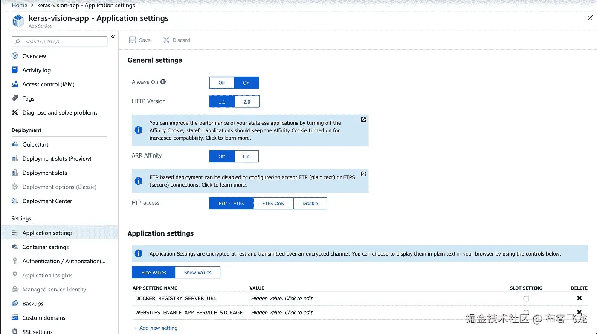Click the Save disk icon
Image resolution: width=597 pixels, height=334 pixels.
pyautogui.click(x=133, y=40)
